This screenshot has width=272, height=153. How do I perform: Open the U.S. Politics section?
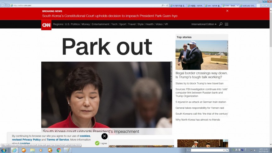click(72, 24)
